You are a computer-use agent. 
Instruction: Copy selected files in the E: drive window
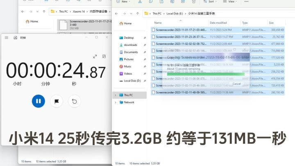[x=151, y=2]
